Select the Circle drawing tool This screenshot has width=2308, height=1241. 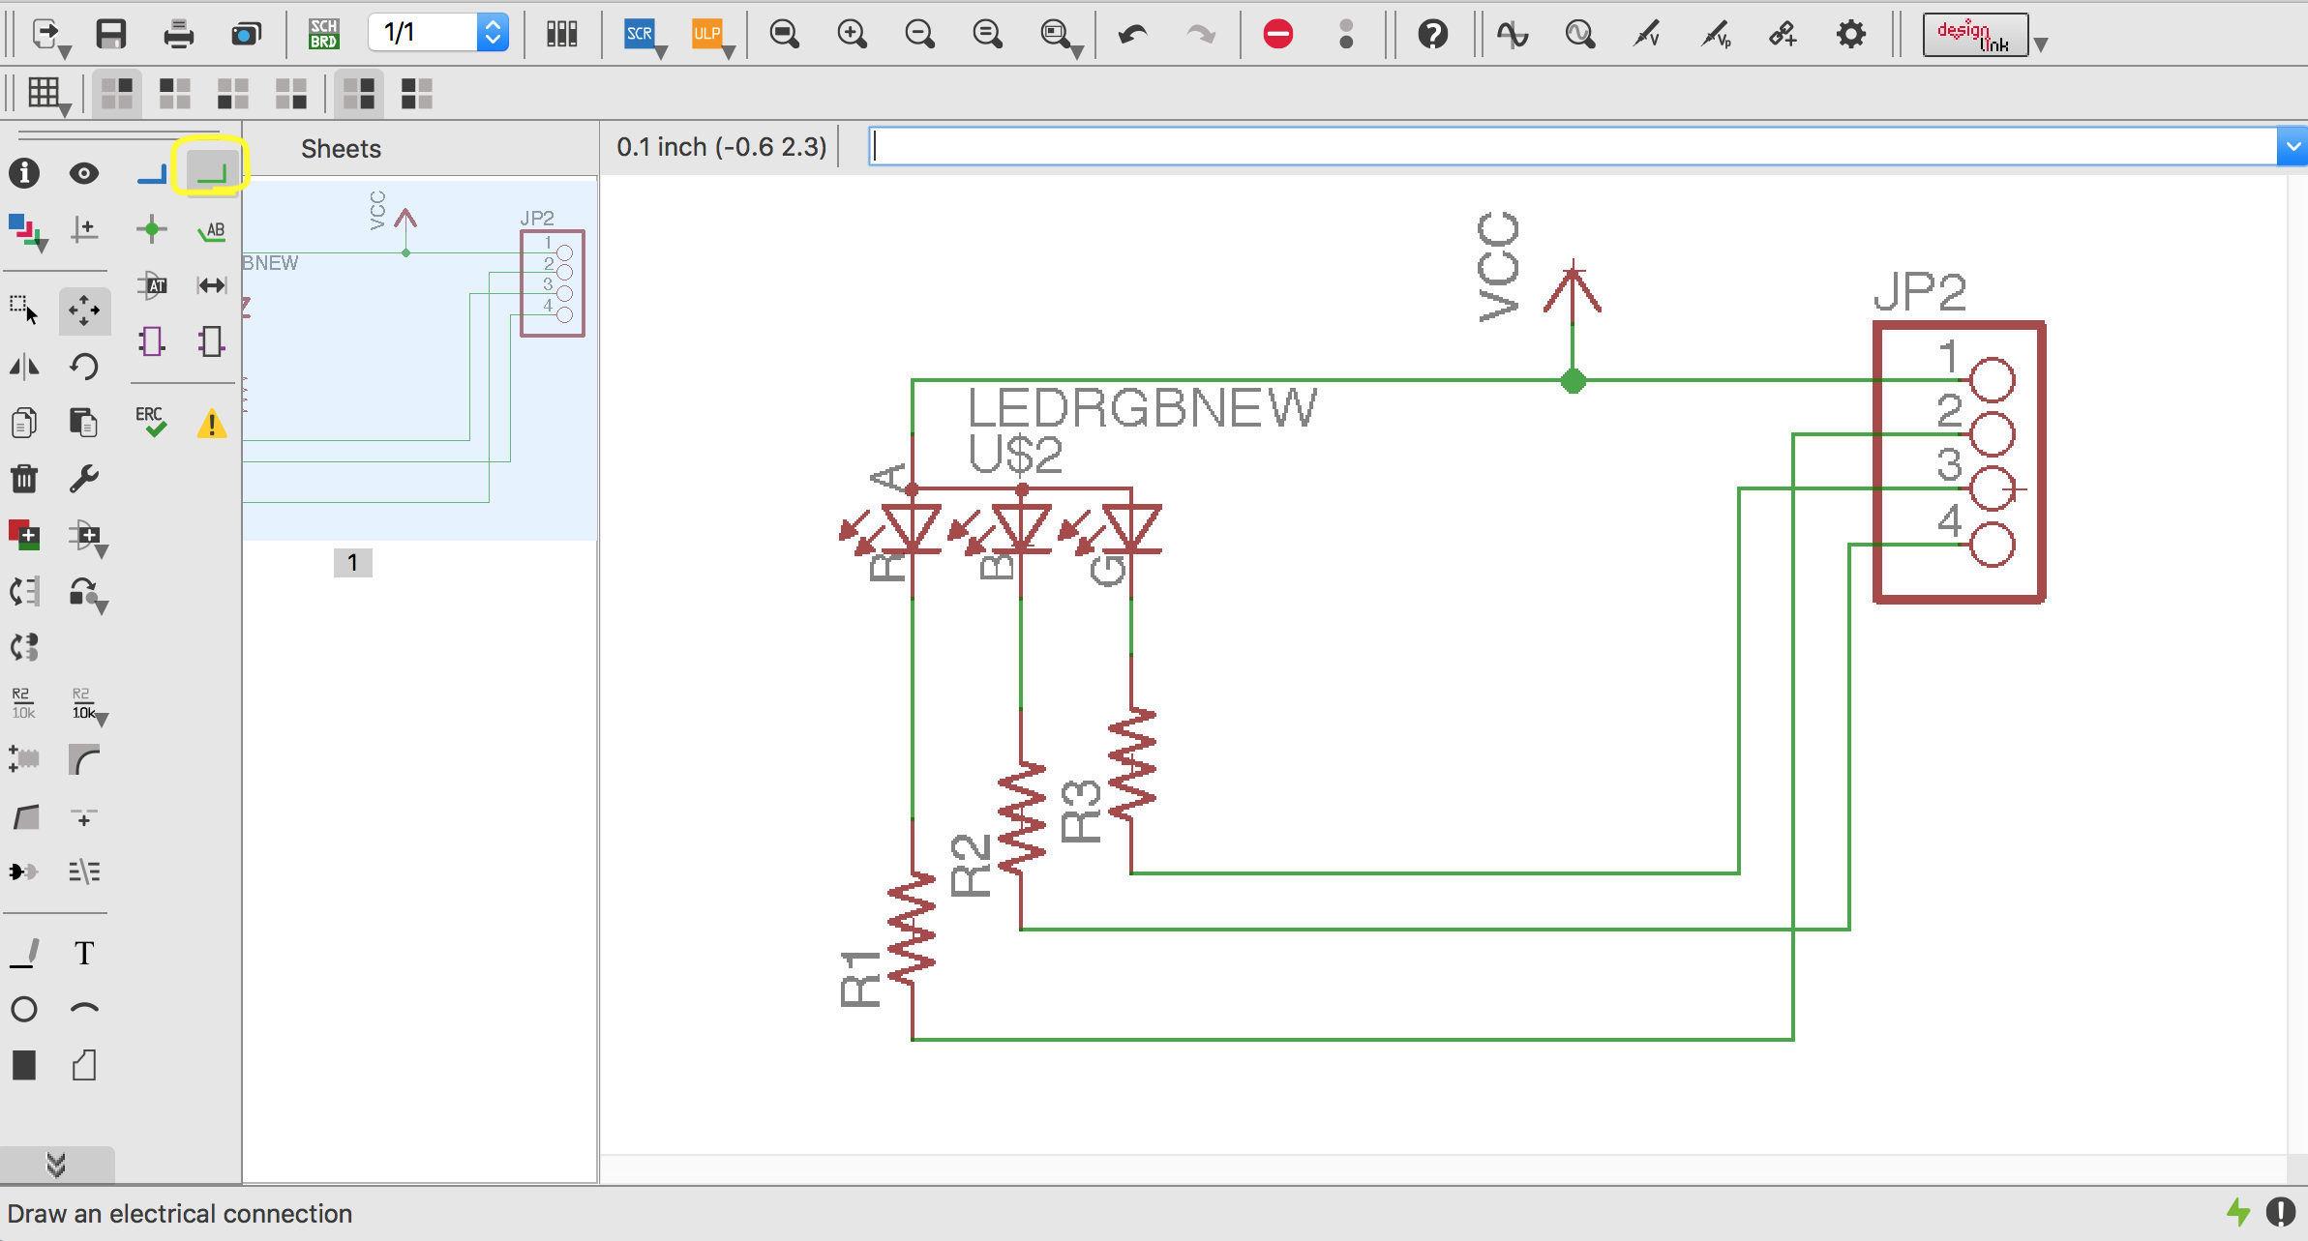(24, 1009)
